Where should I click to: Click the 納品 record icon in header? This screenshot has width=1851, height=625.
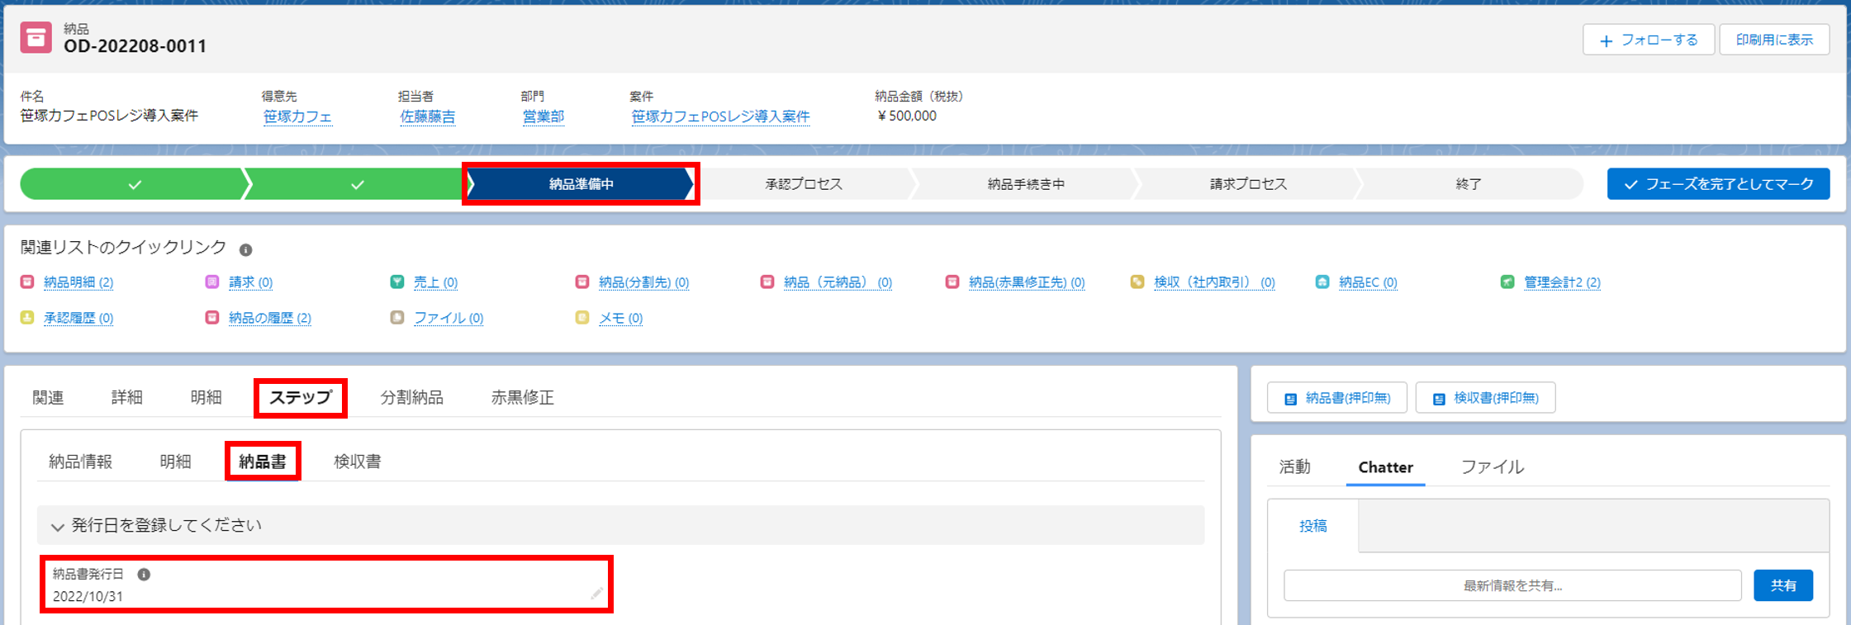pyautogui.click(x=36, y=38)
